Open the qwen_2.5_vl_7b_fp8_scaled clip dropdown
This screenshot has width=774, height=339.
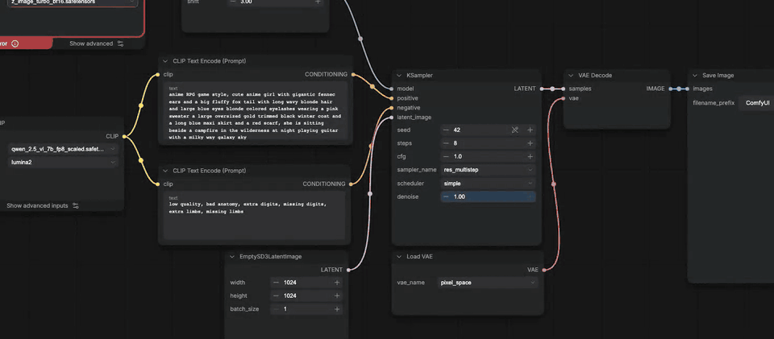coord(63,149)
